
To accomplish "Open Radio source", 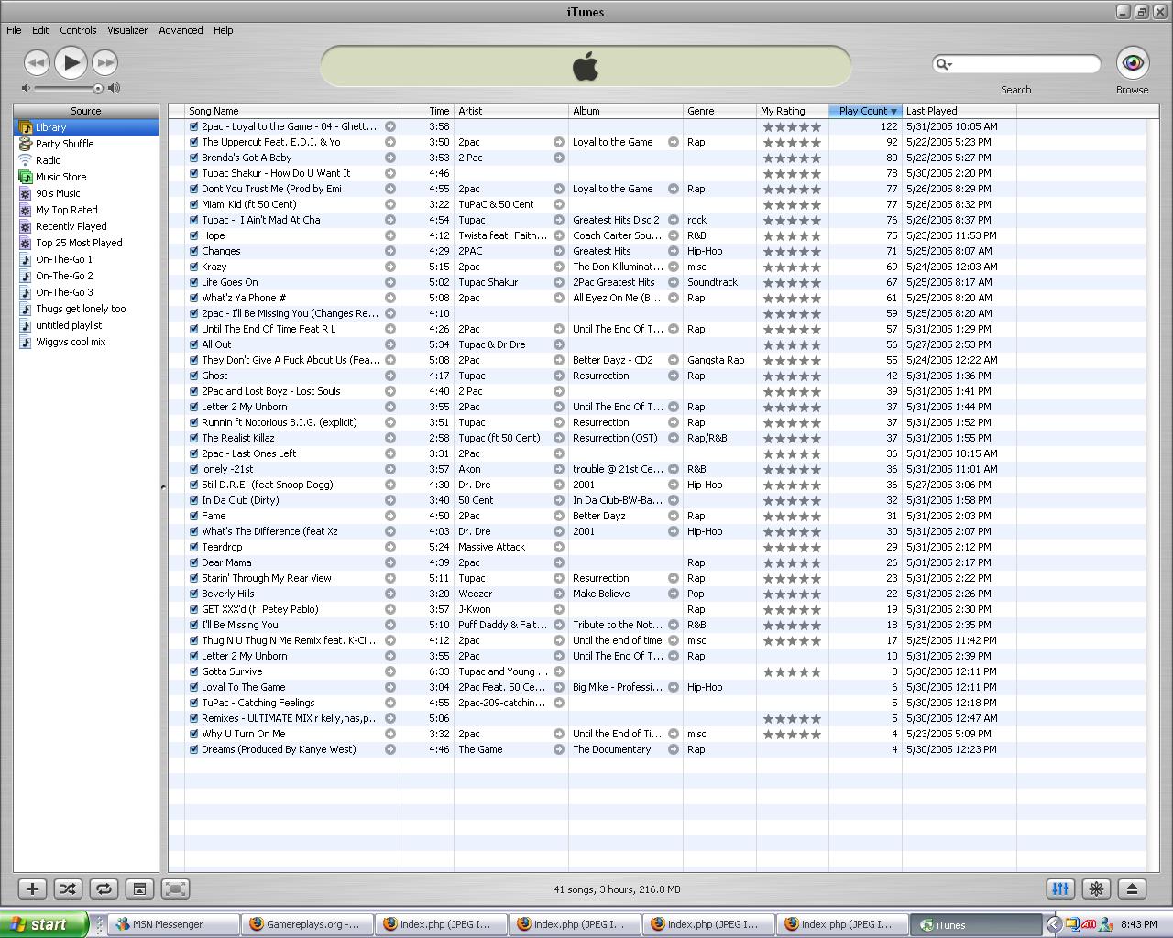I will coord(86,160).
